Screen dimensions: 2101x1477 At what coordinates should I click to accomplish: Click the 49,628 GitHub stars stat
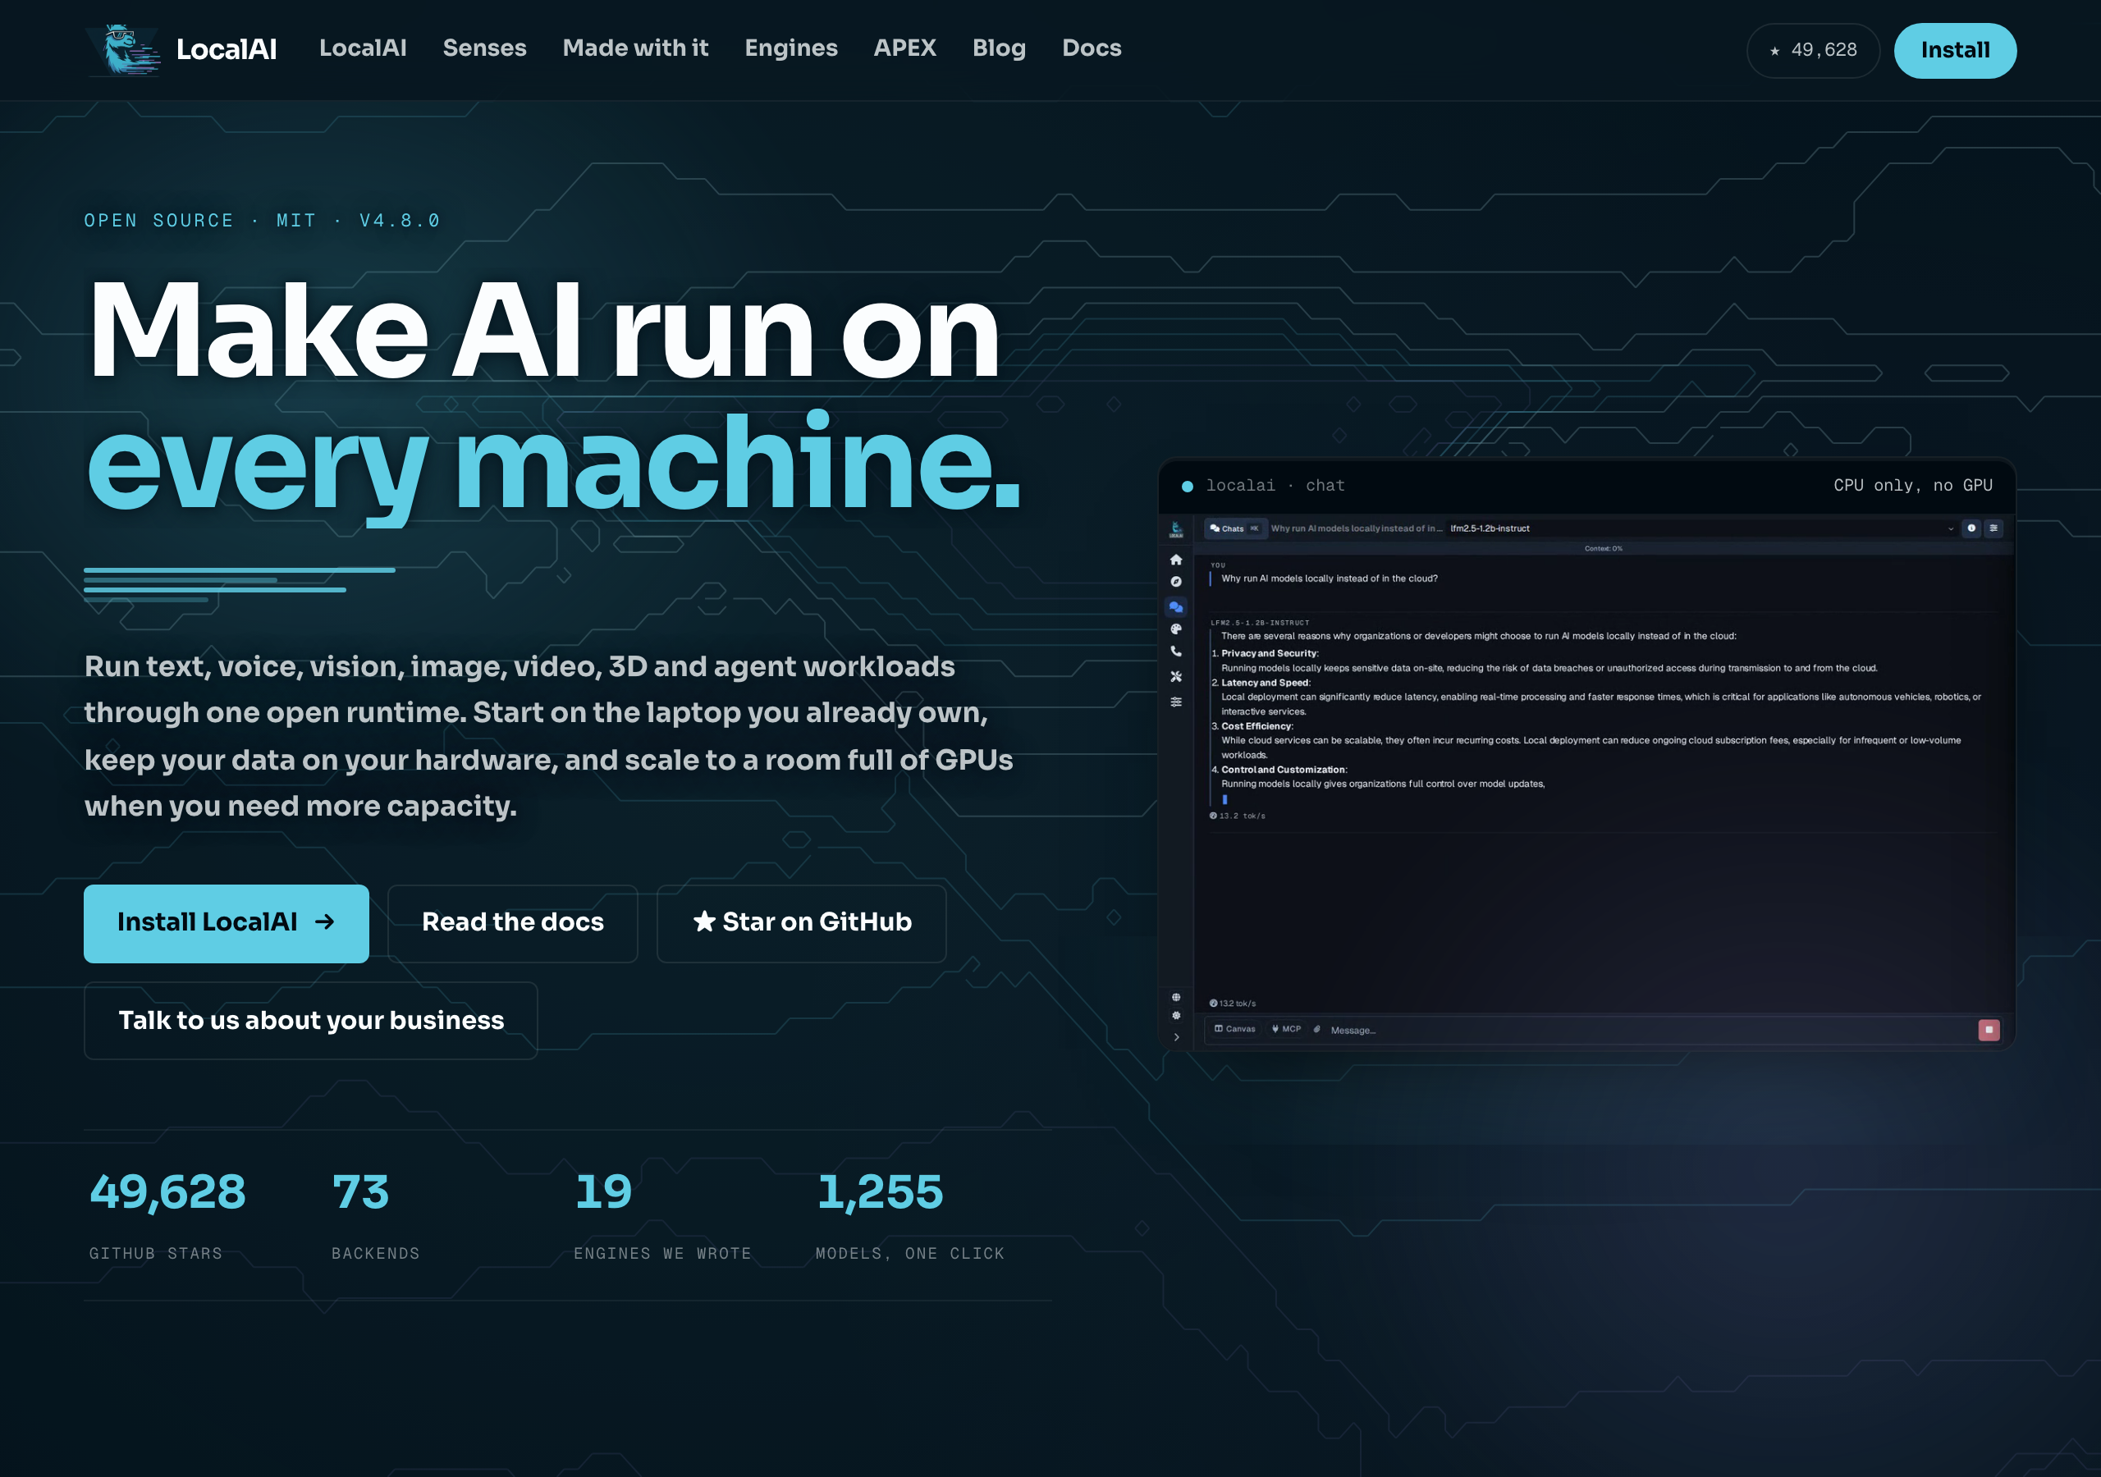[x=167, y=1191]
